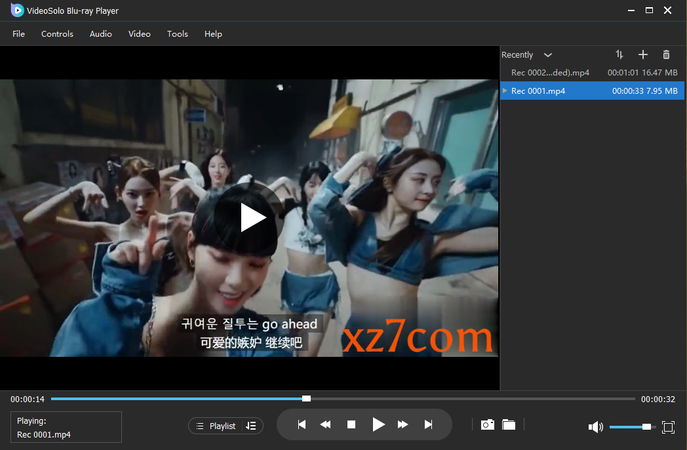Mute audio with the speaker icon
687x450 pixels.
[x=595, y=427]
